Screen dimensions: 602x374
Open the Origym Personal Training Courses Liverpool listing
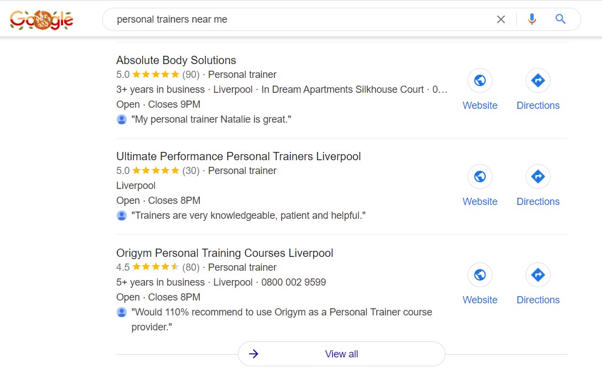click(225, 253)
